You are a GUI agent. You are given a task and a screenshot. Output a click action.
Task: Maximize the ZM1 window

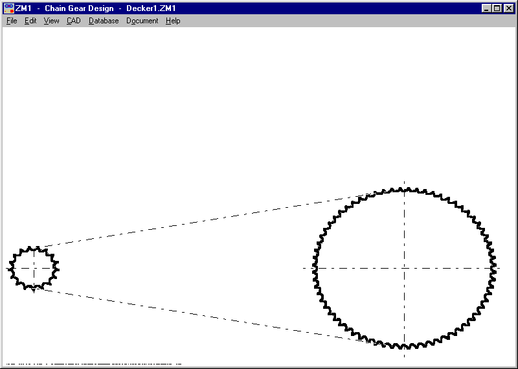tap(497, 8)
